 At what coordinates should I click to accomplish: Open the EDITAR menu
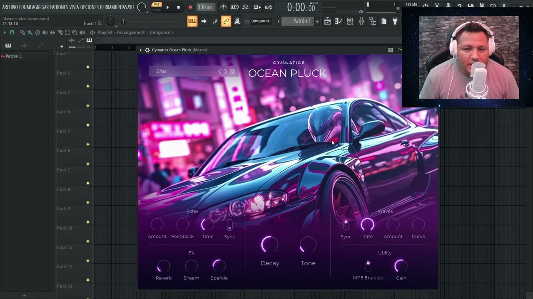pos(25,7)
